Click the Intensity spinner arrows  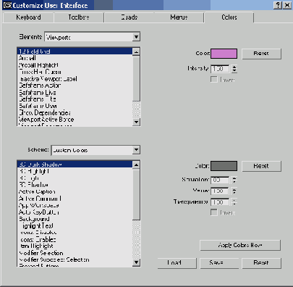pyautogui.click(x=234, y=69)
